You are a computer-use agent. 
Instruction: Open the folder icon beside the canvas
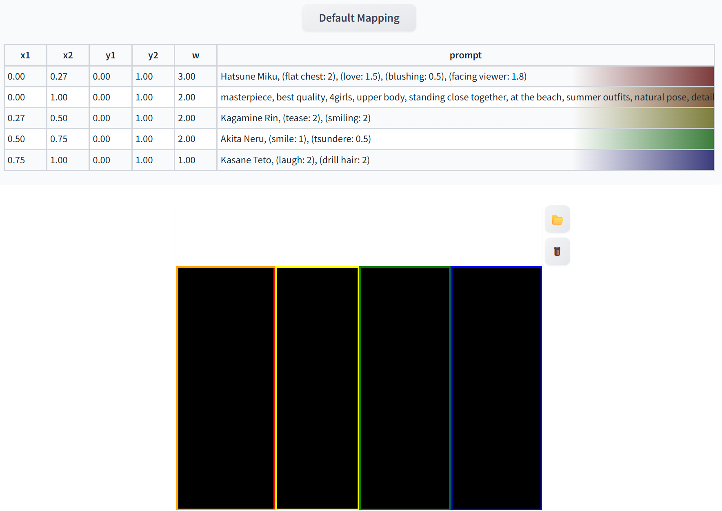557,220
